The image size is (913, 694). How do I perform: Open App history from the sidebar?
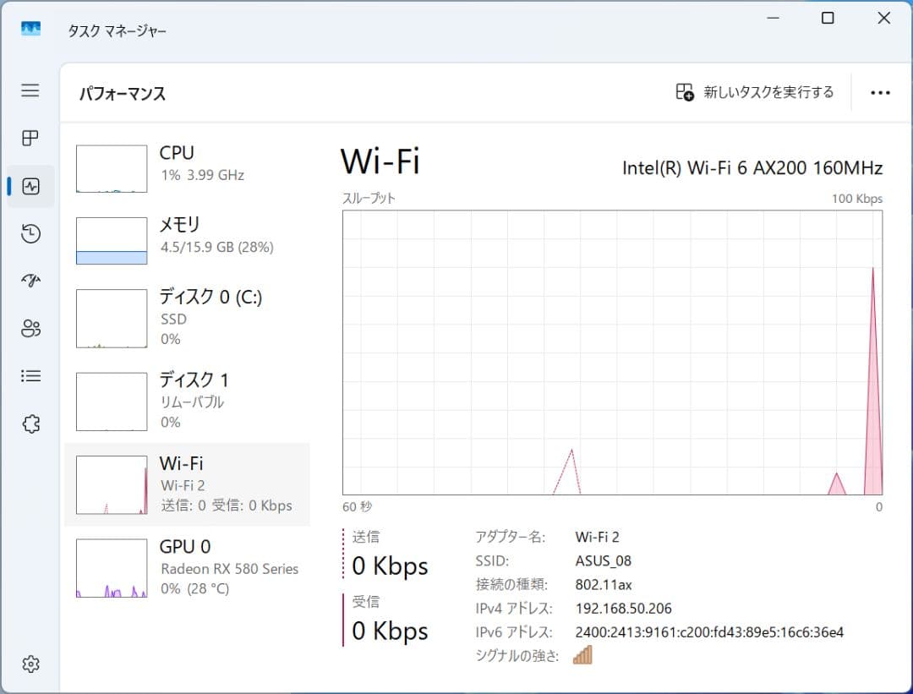pos(30,233)
